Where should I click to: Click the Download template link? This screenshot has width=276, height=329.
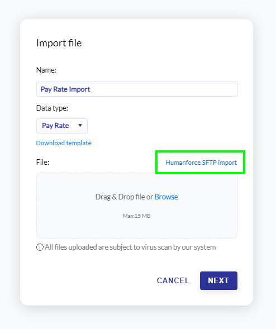[x=64, y=143]
